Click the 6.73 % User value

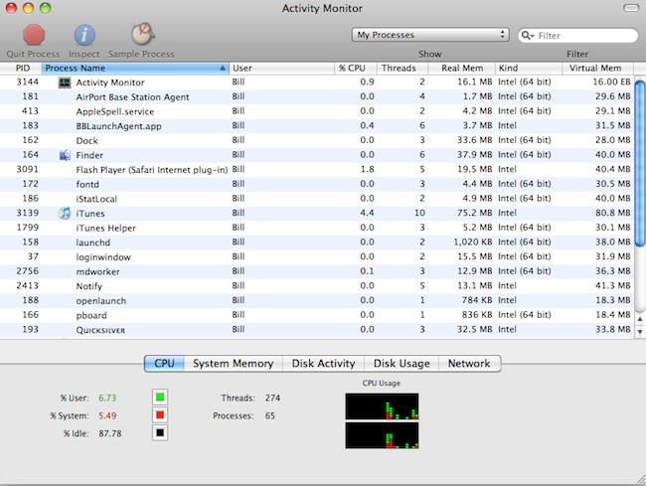point(107,398)
